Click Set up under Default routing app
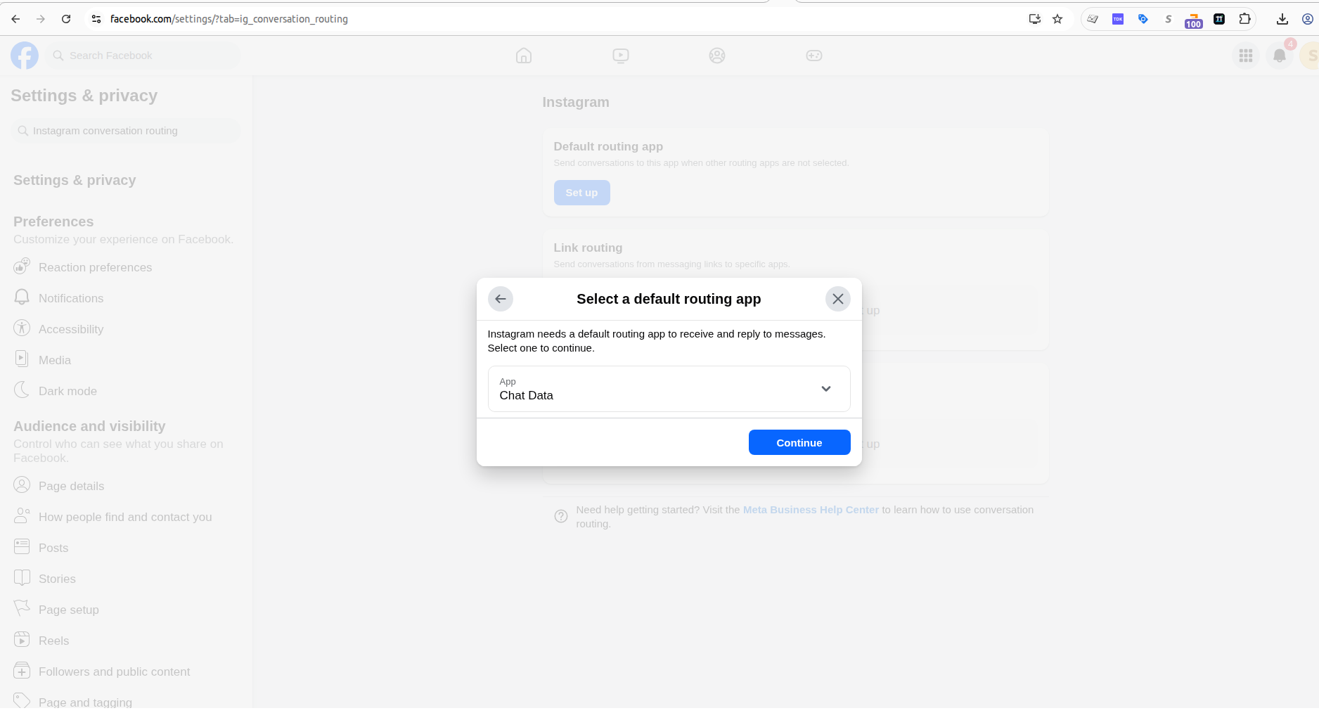1319x713 pixels. click(x=581, y=193)
